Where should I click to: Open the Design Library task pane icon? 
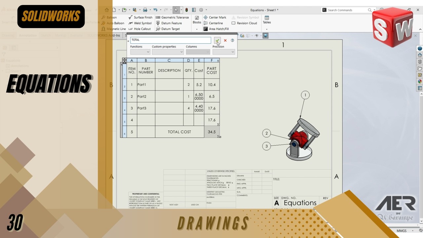click(x=420, y=62)
